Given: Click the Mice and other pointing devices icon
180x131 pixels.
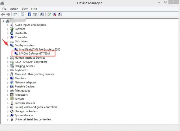Looking at the screenshot, I should pos(12,74).
